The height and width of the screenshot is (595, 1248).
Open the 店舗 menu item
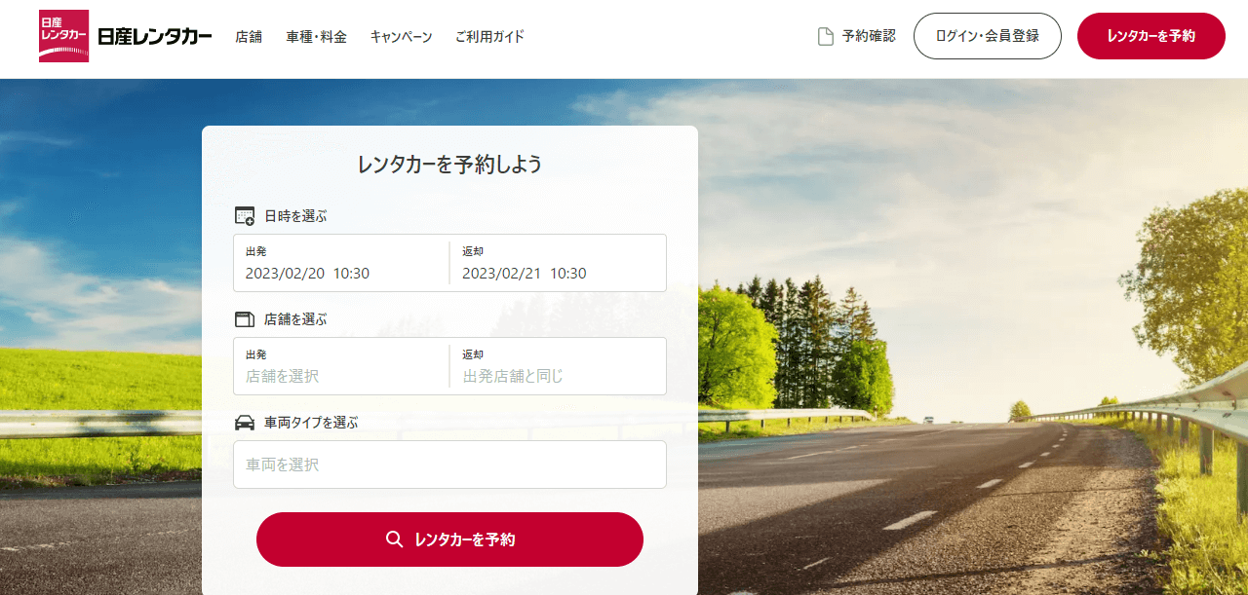tap(249, 37)
